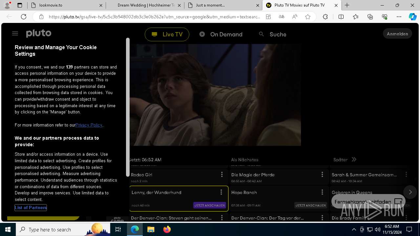
Task: Click the cookie panel scrollbar
Action: [128, 107]
